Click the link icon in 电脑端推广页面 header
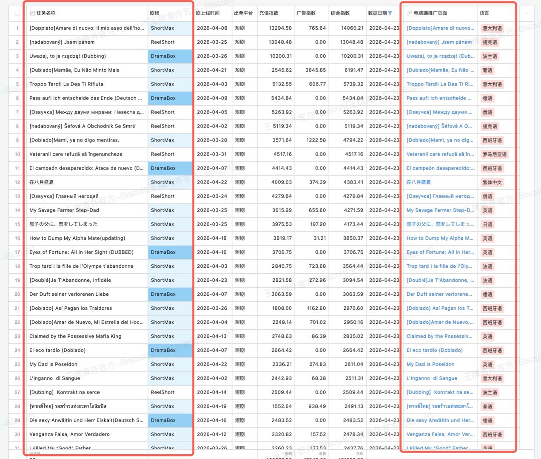Image resolution: width=541 pixels, height=459 pixels. point(409,13)
